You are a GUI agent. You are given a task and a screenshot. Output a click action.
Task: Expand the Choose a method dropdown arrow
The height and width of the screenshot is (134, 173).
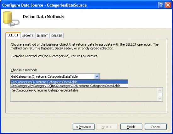coord(97,76)
